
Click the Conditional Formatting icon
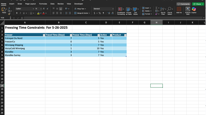click(x=121, y=10)
